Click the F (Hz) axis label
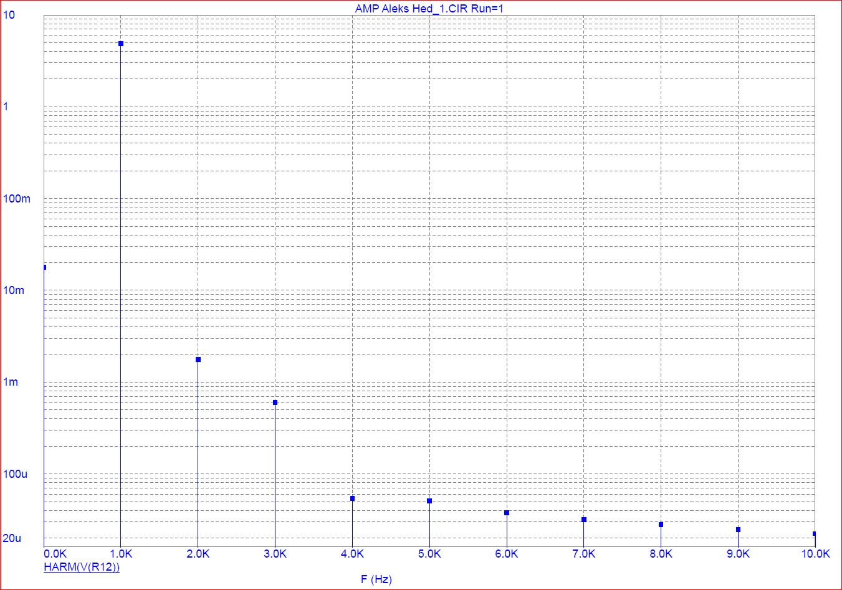This screenshot has width=842, height=590. click(376, 579)
